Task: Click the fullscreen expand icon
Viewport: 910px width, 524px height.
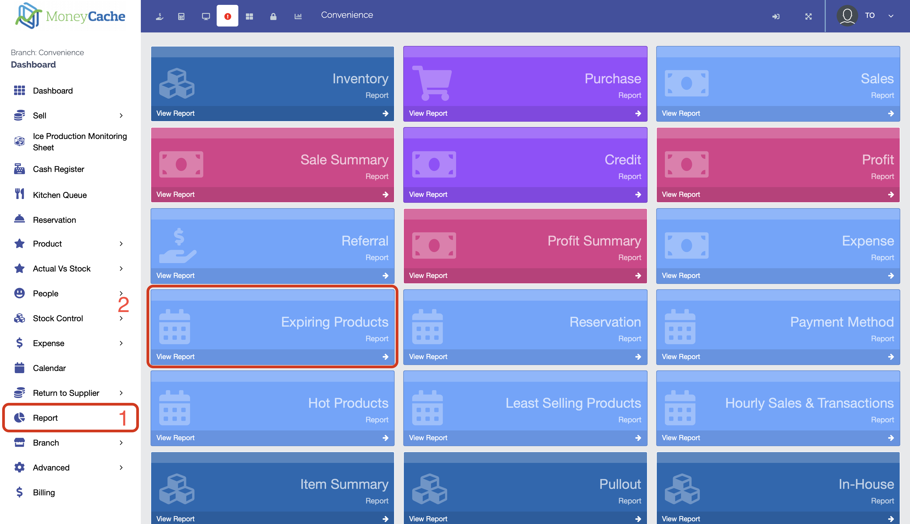Action: [808, 16]
